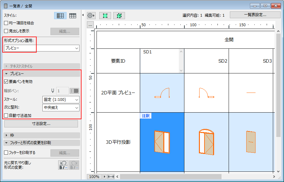
Task: Open the gear settings menu in toolbar
Action: tap(91, 15)
